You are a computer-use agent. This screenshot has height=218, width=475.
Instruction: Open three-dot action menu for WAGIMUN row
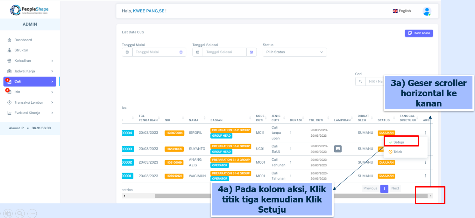click(x=425, y=176)
